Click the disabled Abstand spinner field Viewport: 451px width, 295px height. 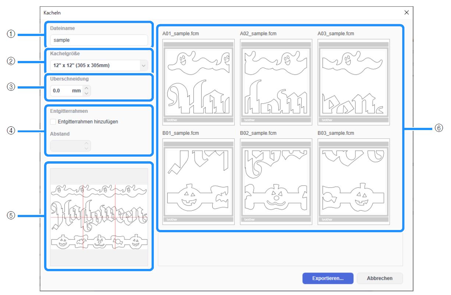point(70,145)
